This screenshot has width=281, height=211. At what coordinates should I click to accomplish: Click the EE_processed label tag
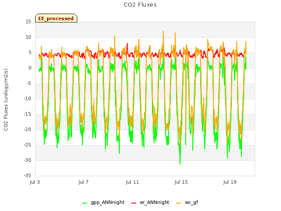pos(56,18)
